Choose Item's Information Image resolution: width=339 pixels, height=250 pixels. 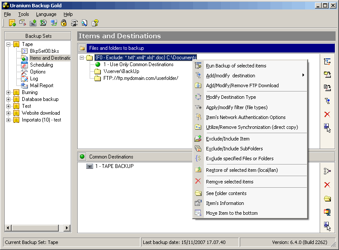(250, 203)
